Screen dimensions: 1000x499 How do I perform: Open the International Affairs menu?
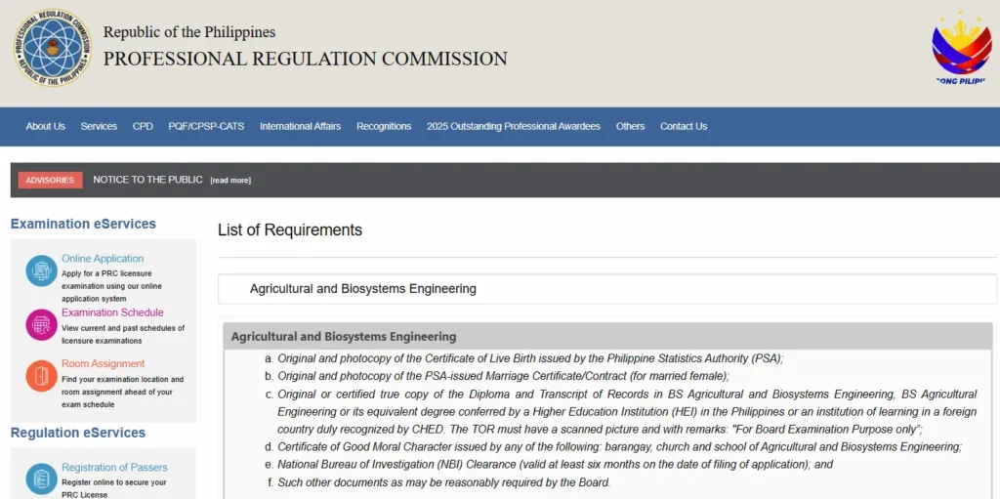point(301,126)
